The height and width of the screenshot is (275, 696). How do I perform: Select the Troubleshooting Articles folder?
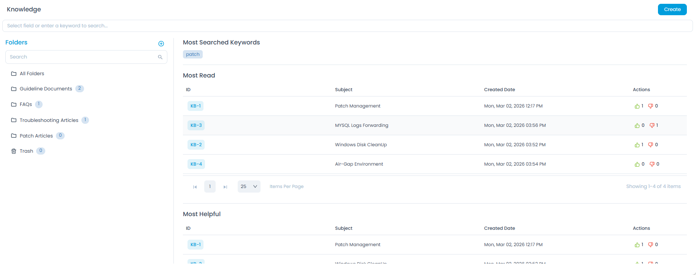click(x=49, y=120)
